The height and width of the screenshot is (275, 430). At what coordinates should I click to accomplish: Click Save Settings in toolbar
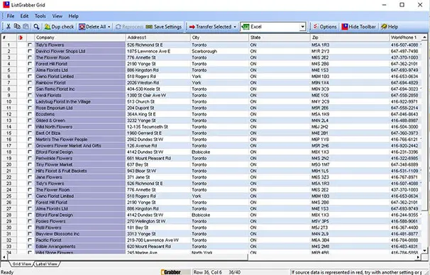164,26
